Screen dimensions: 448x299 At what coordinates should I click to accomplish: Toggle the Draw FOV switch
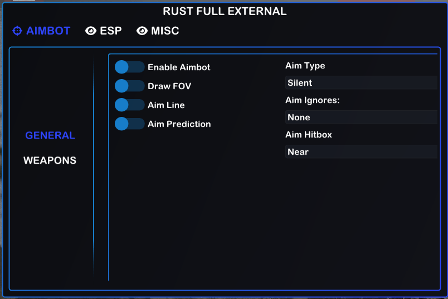pos(129,86)
